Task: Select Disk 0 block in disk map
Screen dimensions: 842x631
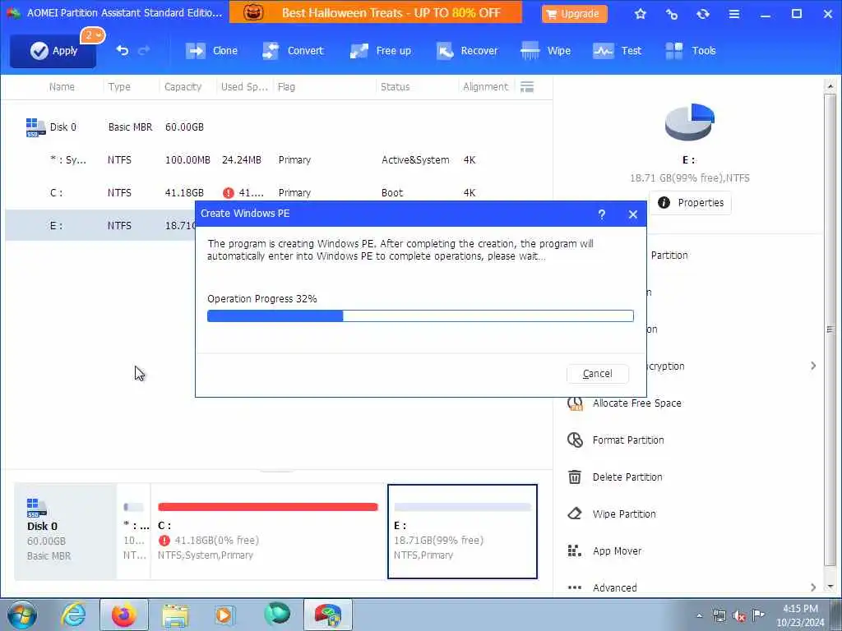Action: [65, 532]
